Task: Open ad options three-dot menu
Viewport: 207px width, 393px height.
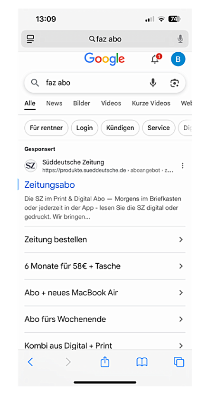Action: [x=183, y=166]
